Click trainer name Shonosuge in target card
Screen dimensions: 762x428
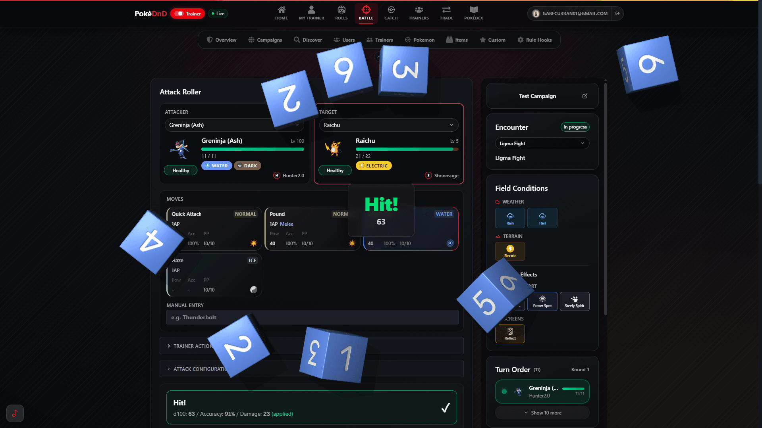point(446,176)
